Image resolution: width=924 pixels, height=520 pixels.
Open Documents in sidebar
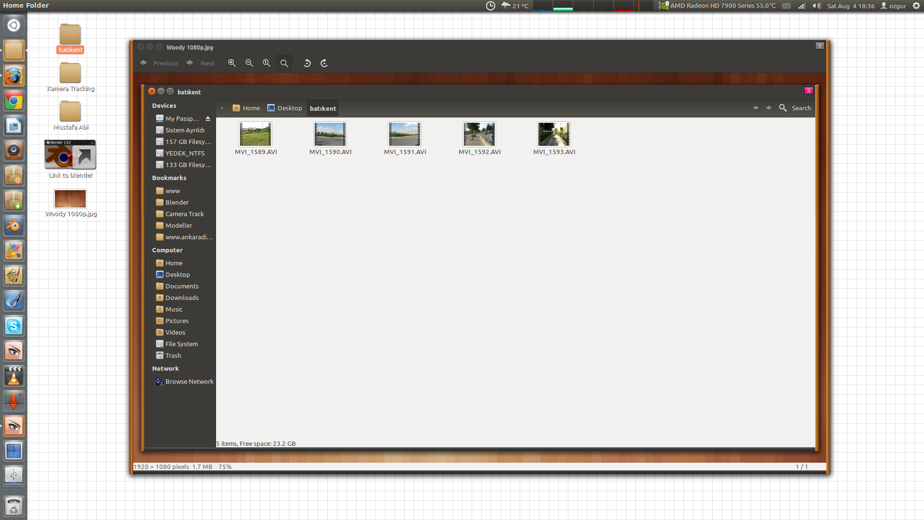(x=177, y=286)
